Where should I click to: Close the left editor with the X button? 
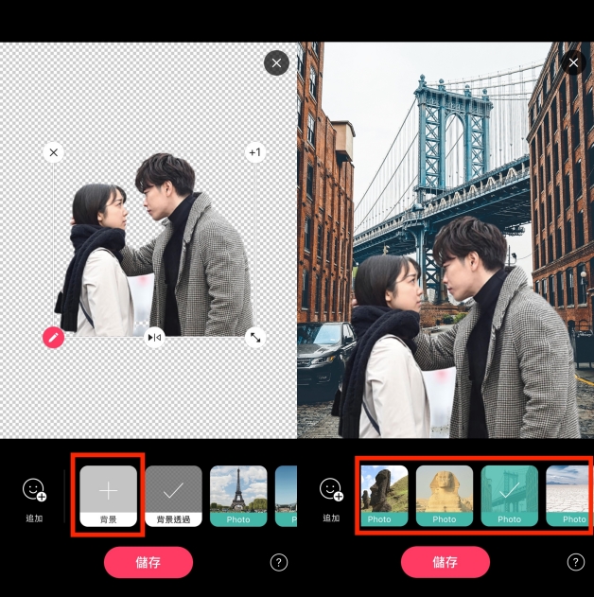275,63
